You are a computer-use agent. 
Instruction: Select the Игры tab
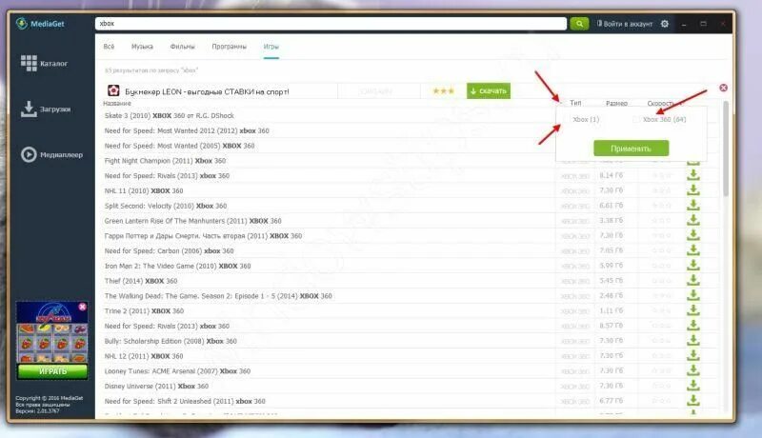[271, 46]
